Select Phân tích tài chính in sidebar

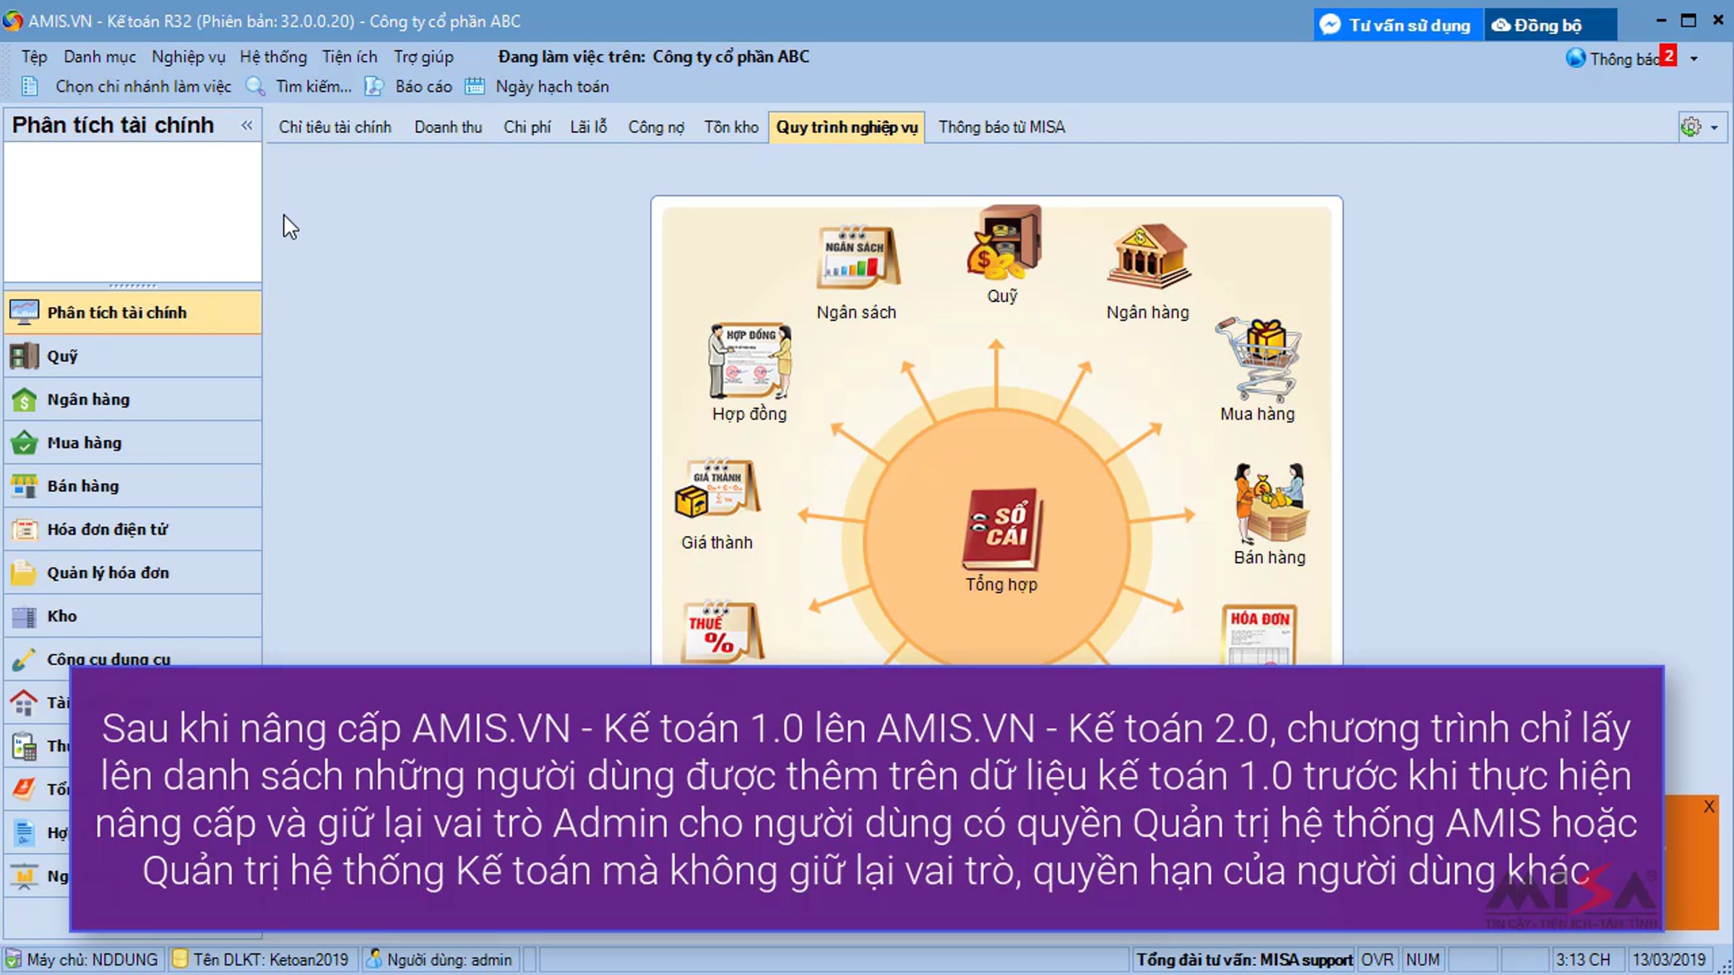(x=133, y=313)
